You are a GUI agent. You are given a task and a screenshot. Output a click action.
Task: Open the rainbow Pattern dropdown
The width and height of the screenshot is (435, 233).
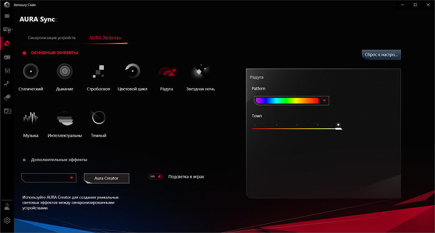291,101
